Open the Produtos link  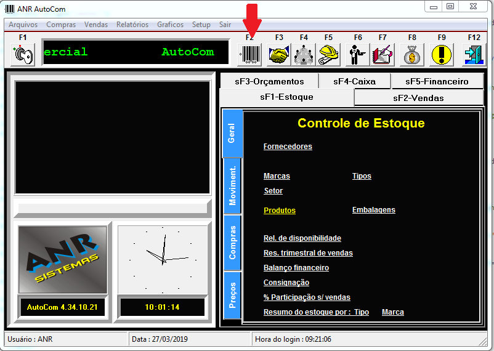click(x=280, y=211)
